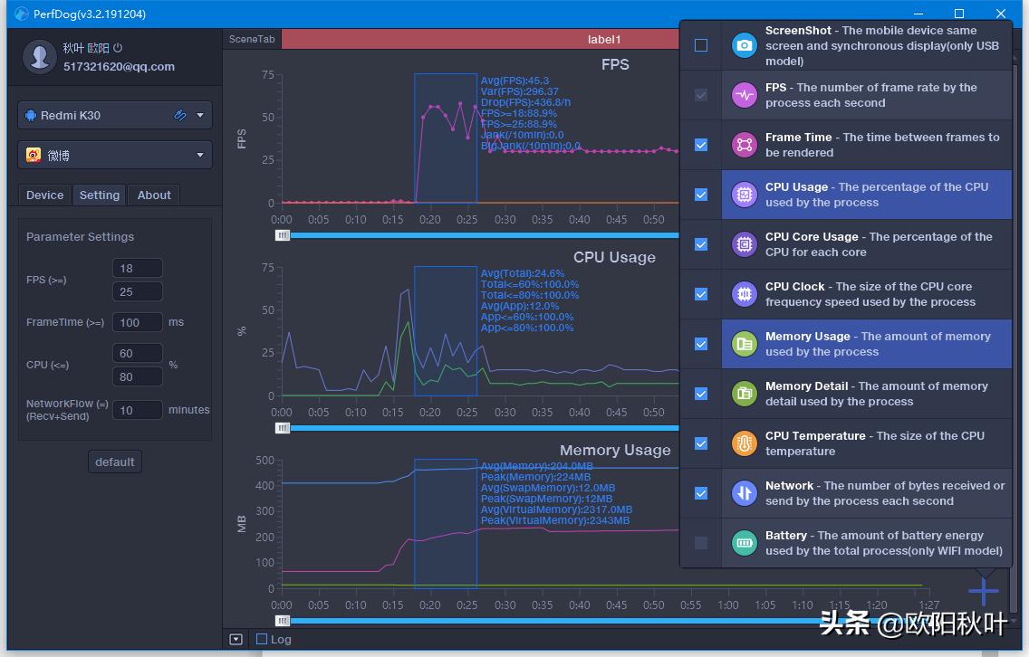Switch to the Device tab
This screenshot has height=657, width=1029.
click(44, 195)
